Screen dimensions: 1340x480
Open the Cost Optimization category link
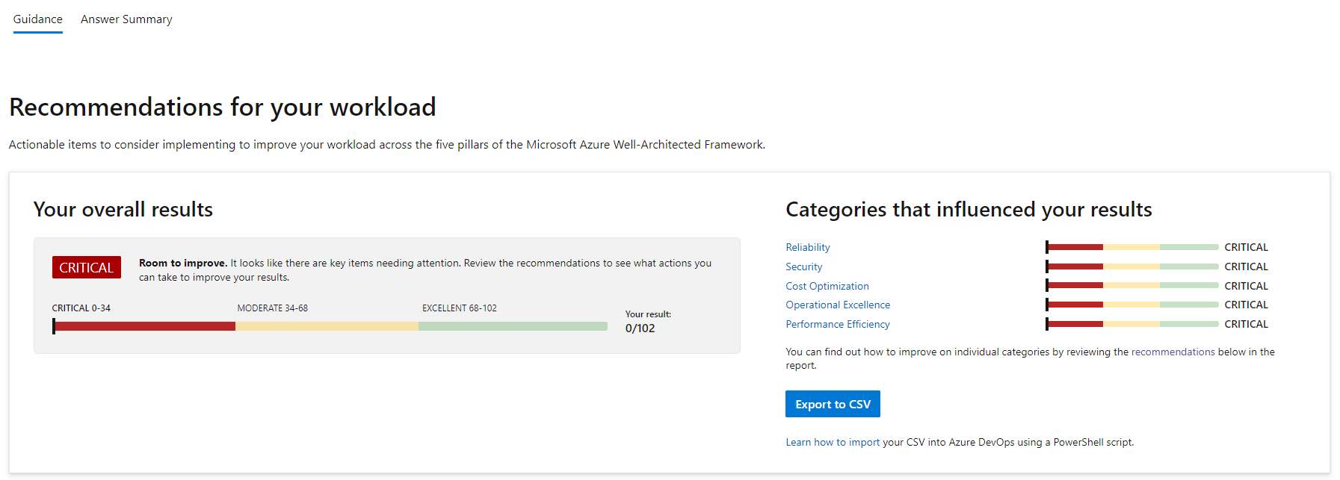(827, 286)
